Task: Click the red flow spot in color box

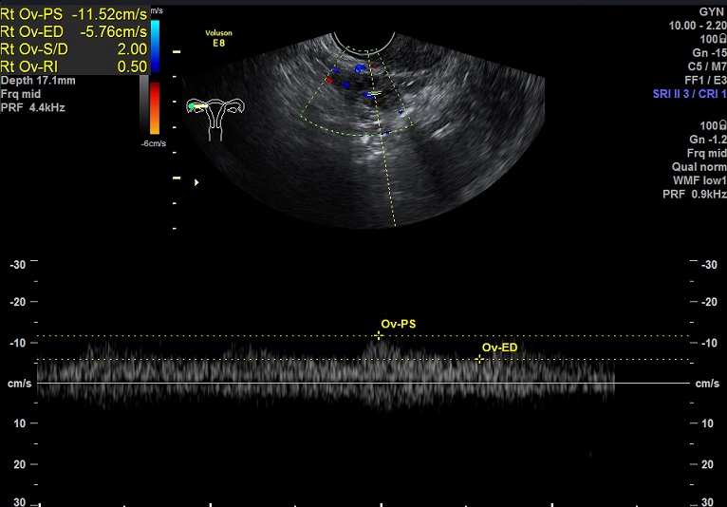Action: pyautogui.click(x=328, y=81)
